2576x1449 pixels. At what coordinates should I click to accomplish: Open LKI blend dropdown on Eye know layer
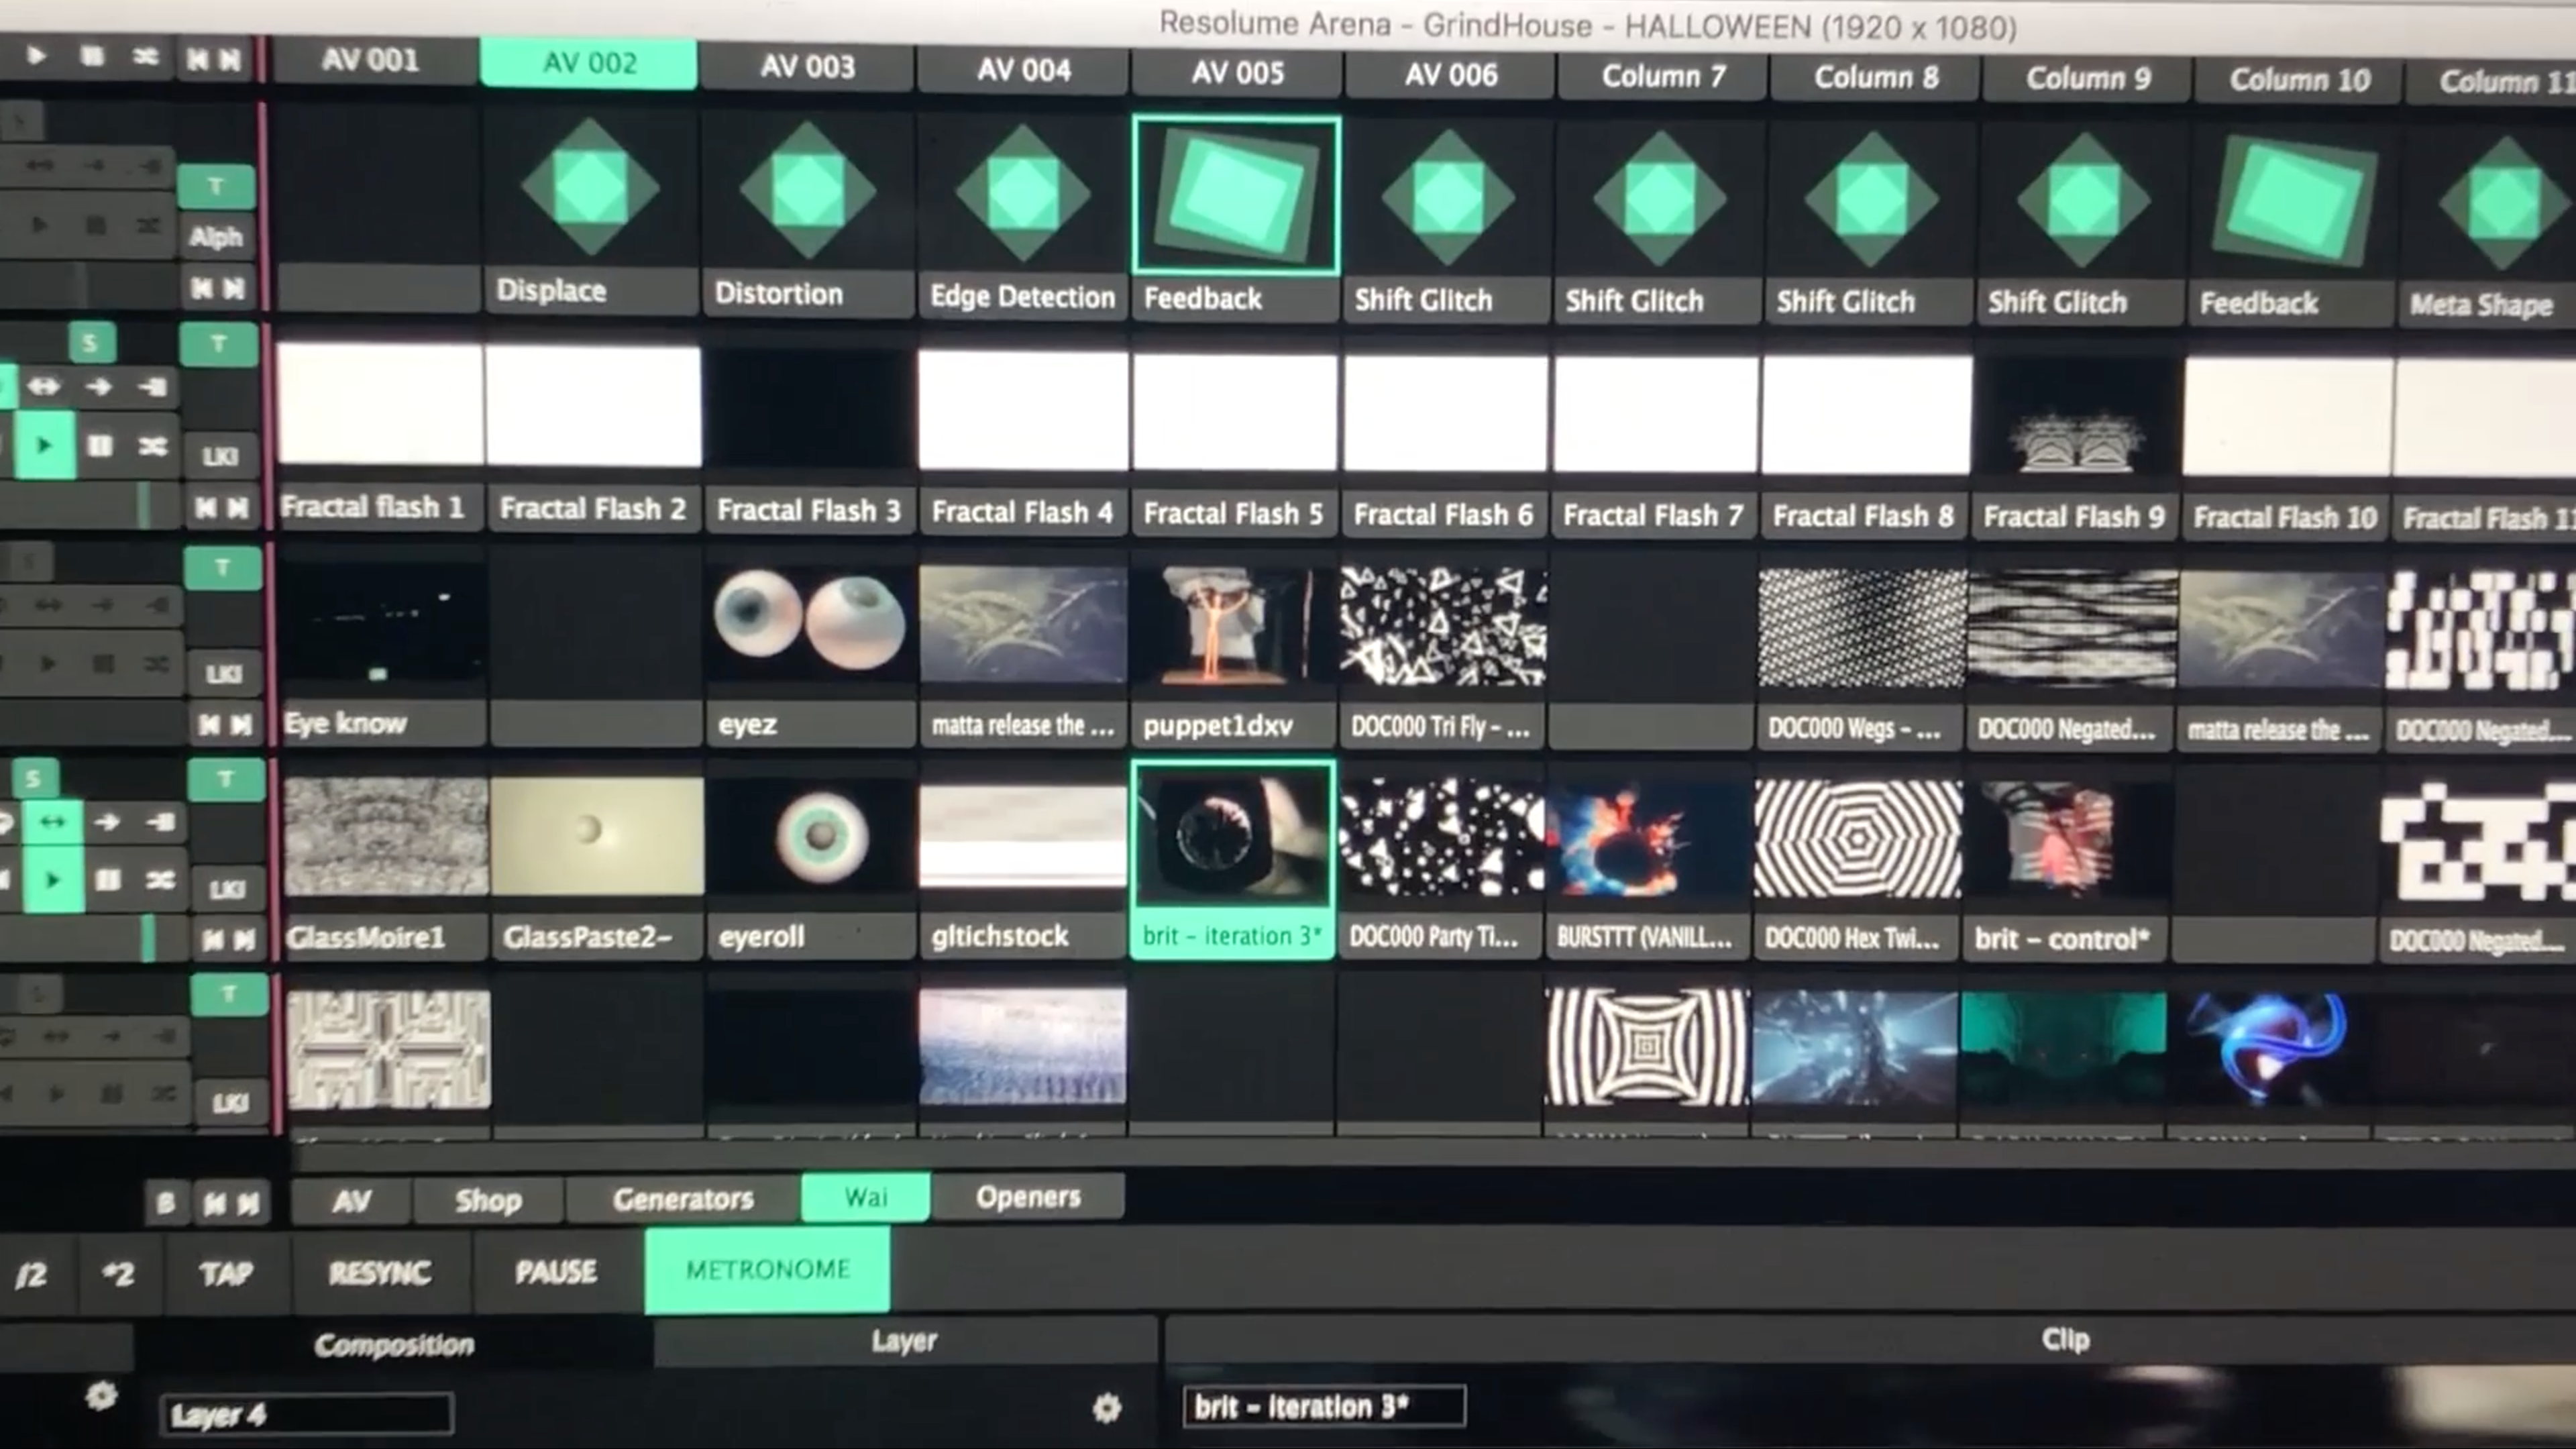click(x=224, y=674)
